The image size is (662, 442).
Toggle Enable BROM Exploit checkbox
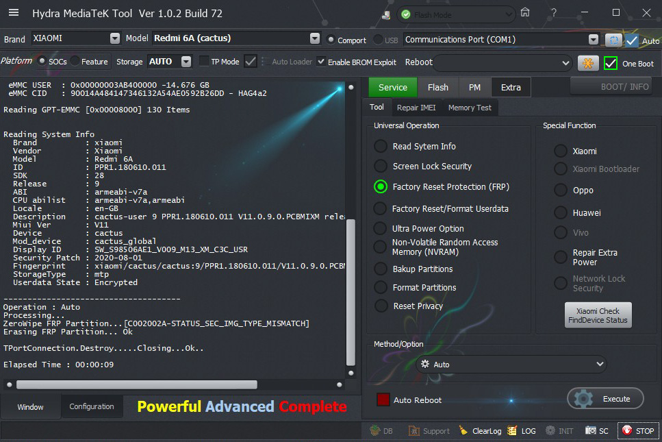pos(321,62)
